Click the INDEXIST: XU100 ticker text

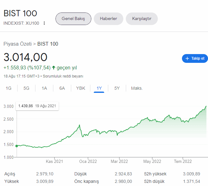point(21,23)
